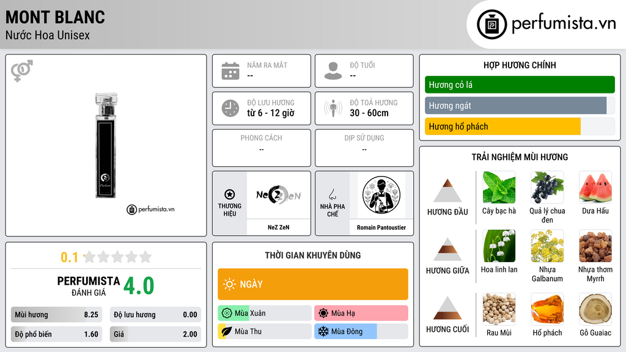The width and height of the screenshot is (626, 352).
Task: Click the 'từ 6 - 12 giờ' value
Action: coord(271,113)
